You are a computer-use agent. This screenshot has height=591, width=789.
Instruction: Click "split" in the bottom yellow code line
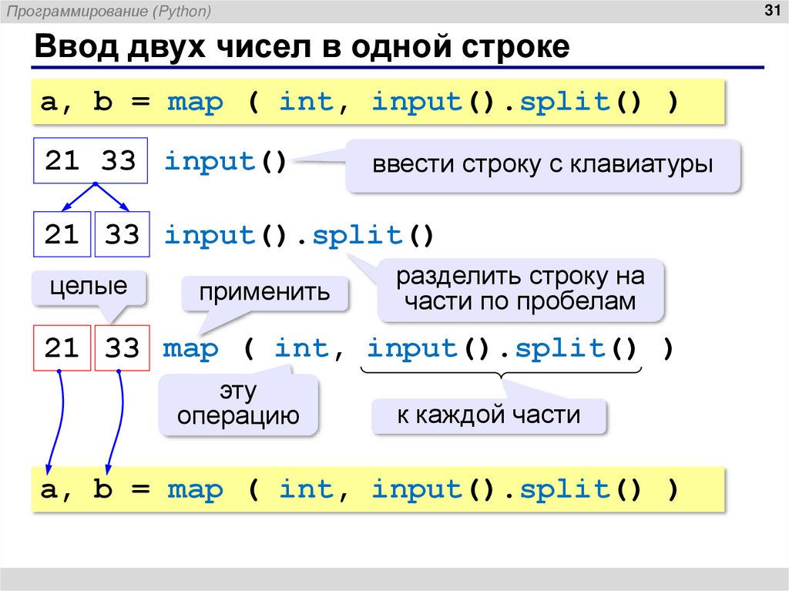click(566, 490)
